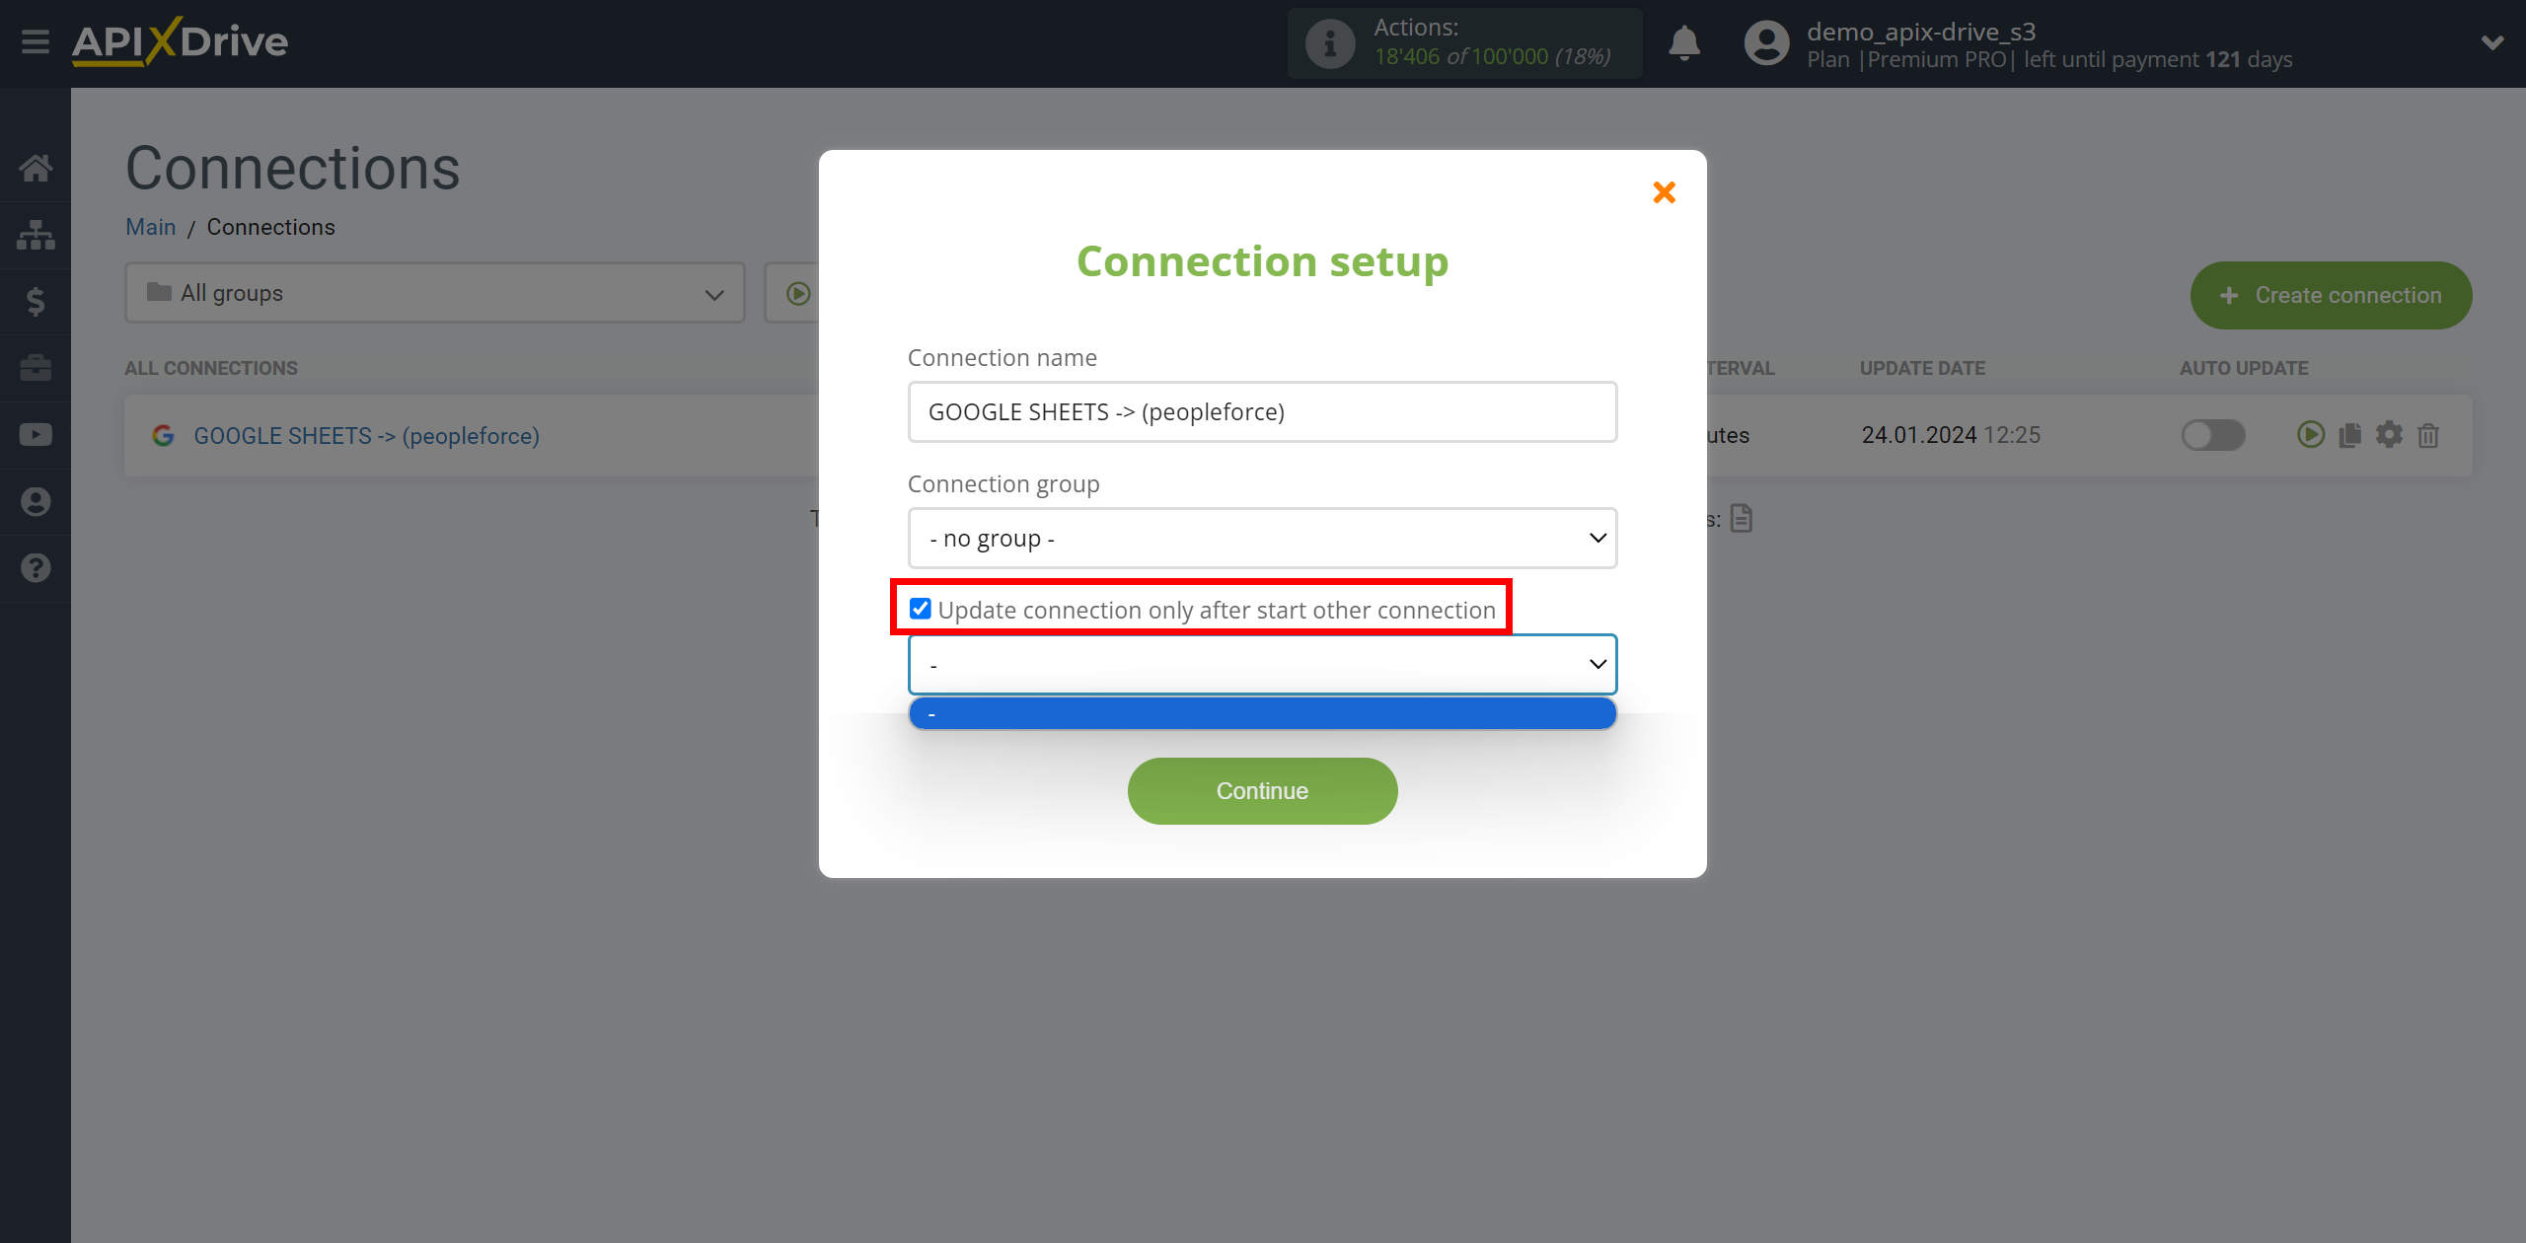Expand the Connection group dropdown
This screenshot has width=2526, height=1243.
1261,538
